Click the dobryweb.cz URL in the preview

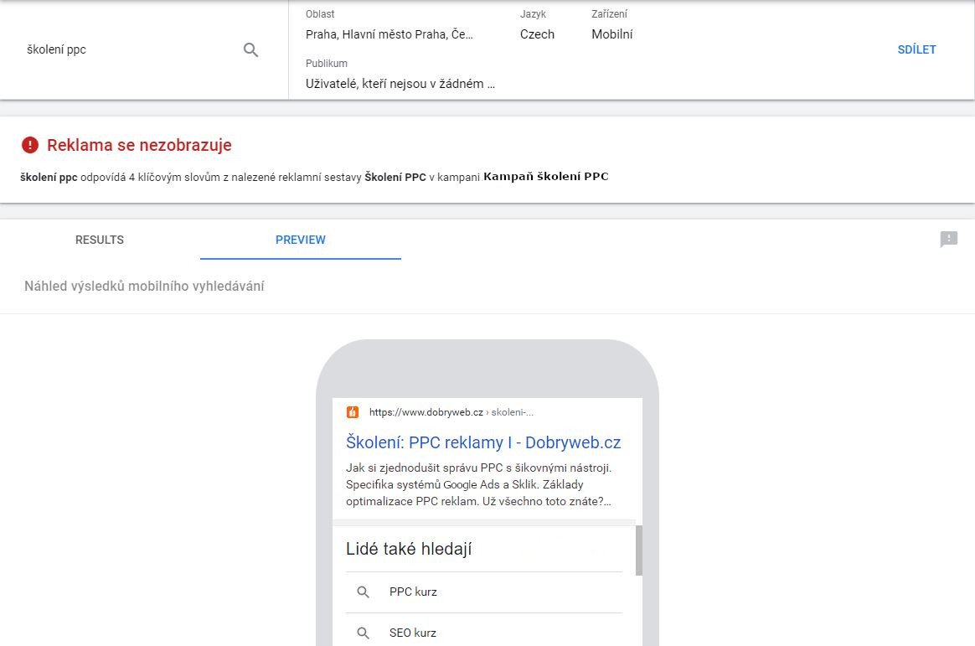coord(451,412)
